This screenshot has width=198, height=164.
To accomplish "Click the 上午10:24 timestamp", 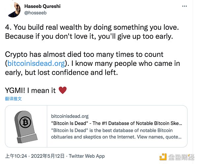I will (17, 156).
